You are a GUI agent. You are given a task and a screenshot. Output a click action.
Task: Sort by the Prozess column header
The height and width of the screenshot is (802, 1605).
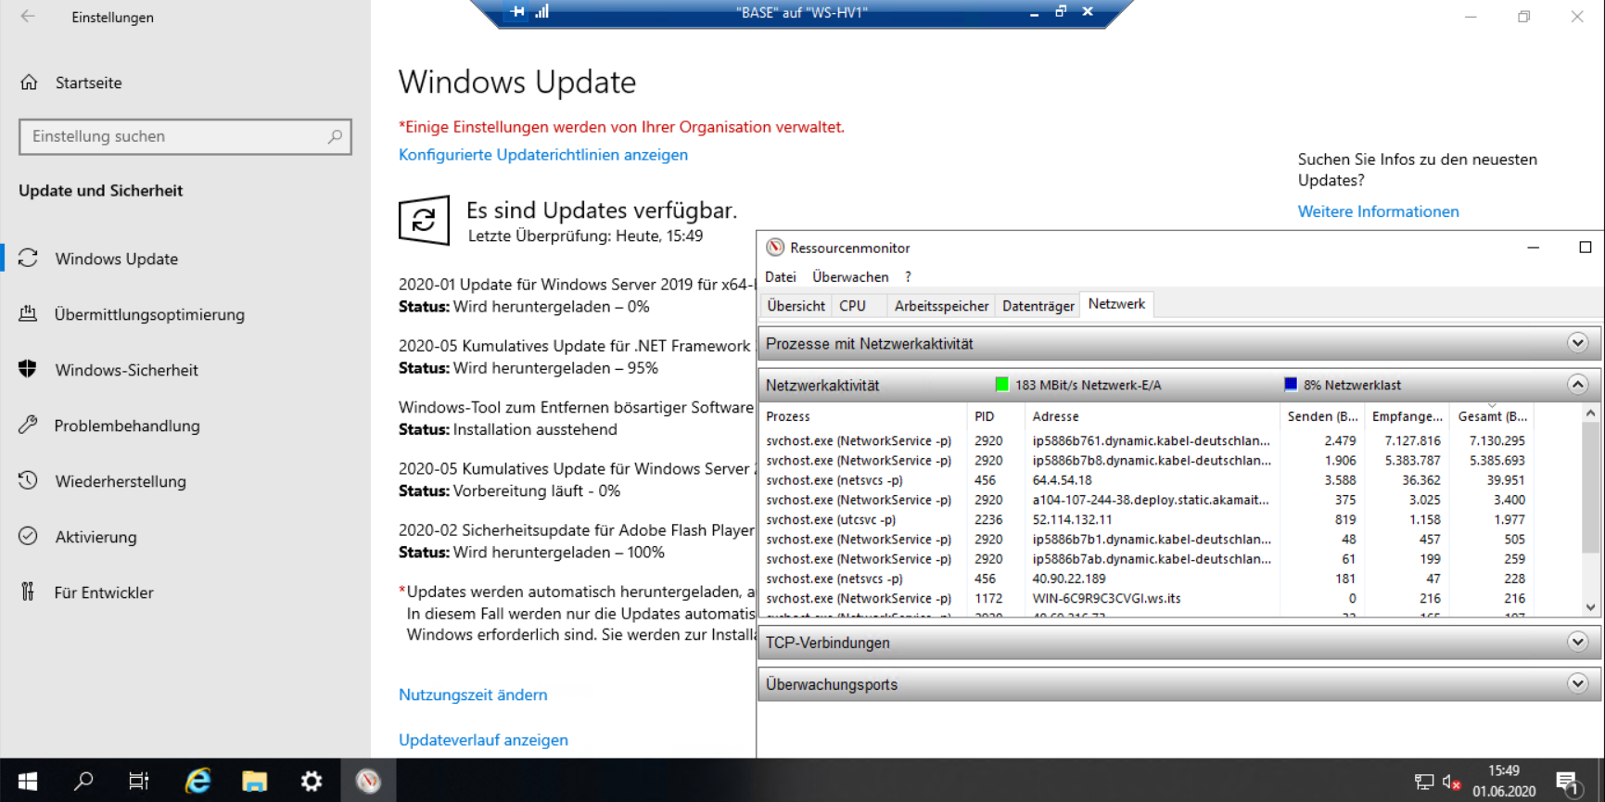pos(863,416)
